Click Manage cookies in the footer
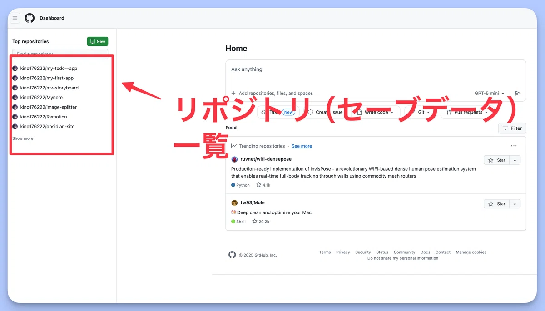 (471, 252)
